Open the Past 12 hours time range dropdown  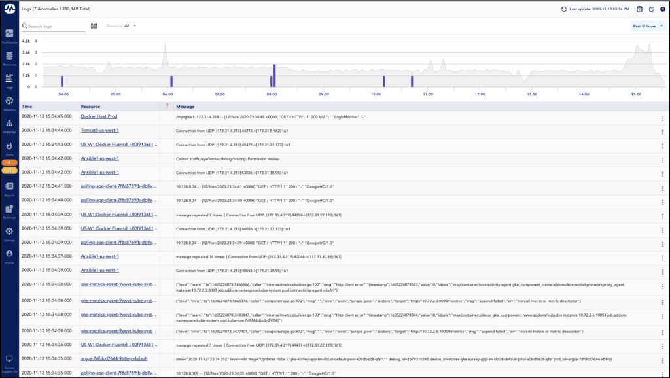pos(648,26)
